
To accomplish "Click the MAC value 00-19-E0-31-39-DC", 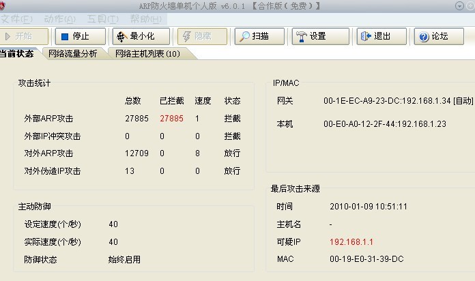I will tap(366, 259).
